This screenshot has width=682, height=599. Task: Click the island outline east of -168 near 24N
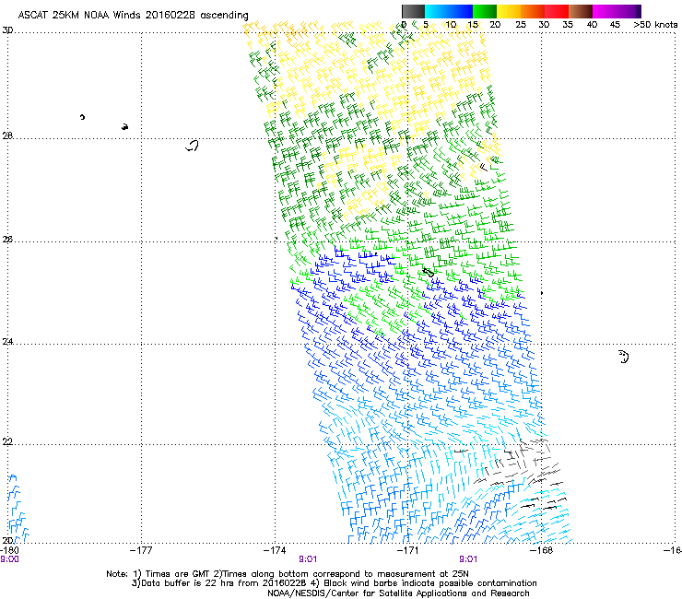[624, 357]
